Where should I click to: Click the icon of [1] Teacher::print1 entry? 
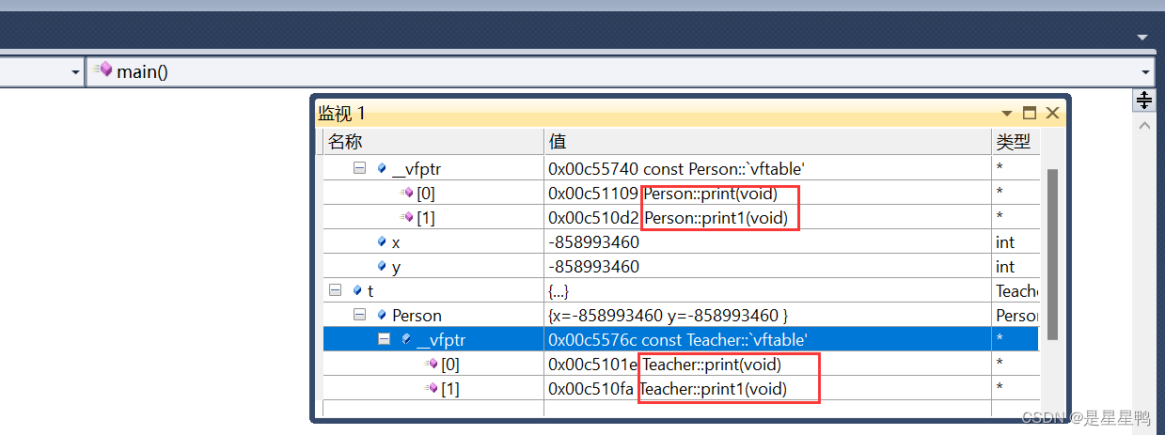tap(431, 388)
